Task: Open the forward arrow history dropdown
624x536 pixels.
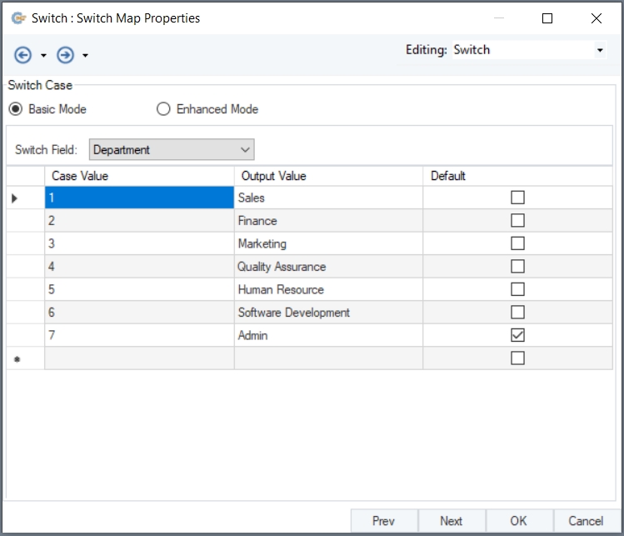Action: (x=85, y=56)
